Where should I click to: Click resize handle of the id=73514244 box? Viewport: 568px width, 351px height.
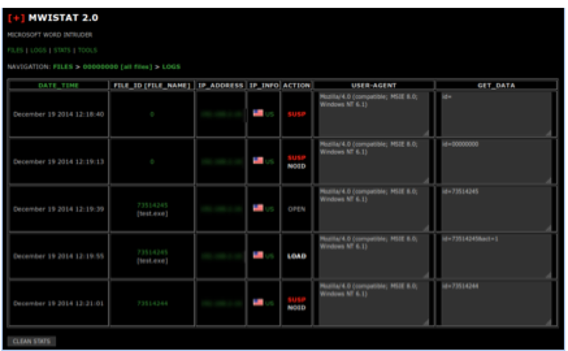pos(549,322)
